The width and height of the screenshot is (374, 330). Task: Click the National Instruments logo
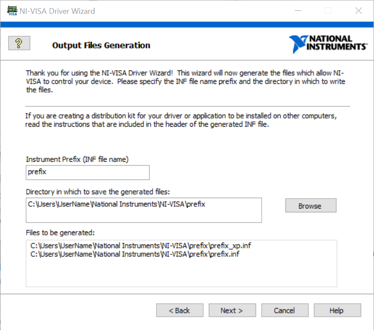point(328,44)
